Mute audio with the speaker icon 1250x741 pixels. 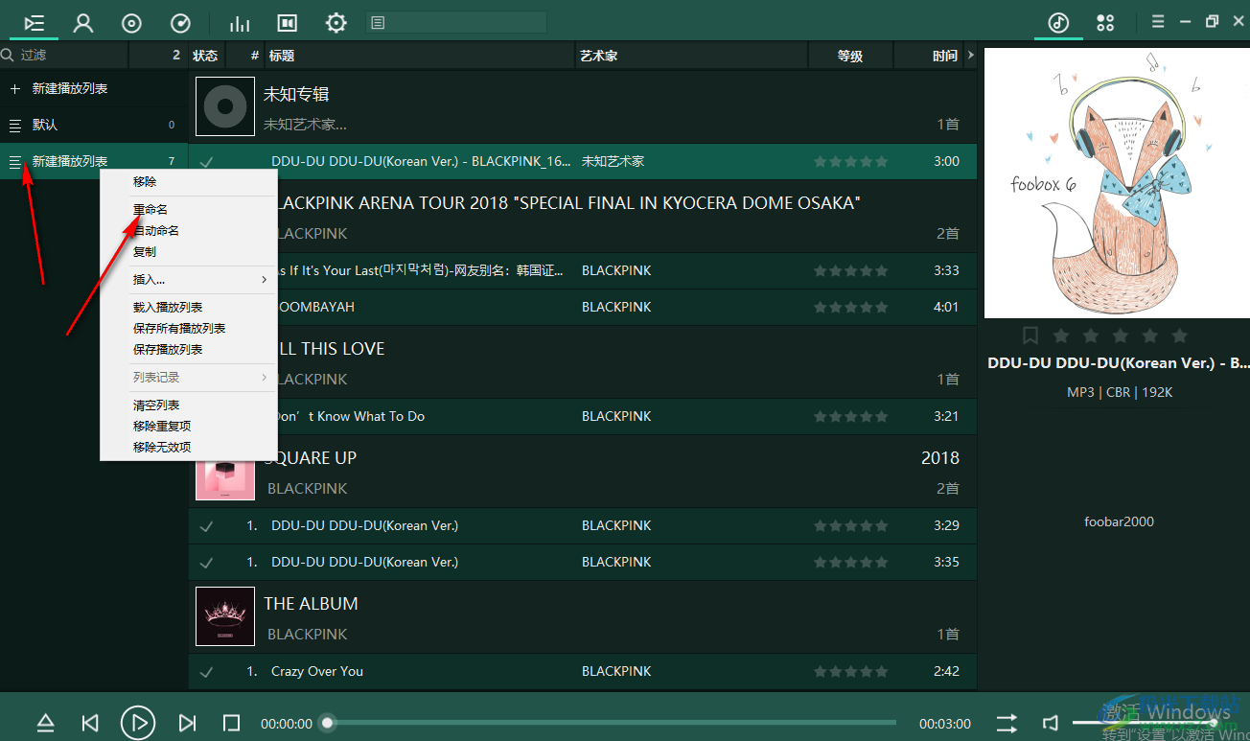coord(1051,724)
